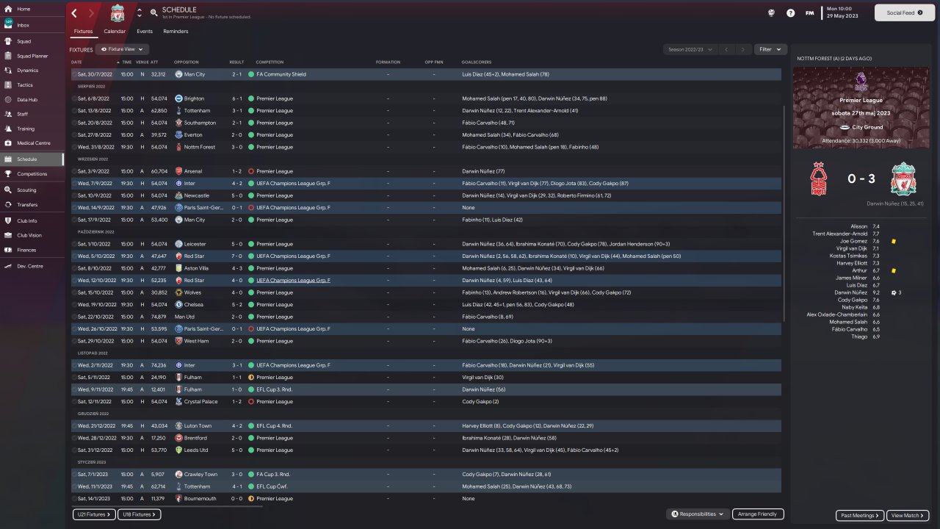Tick the checkbox for Wolves fixture row
Screen dimensions: 940x529
74,292
